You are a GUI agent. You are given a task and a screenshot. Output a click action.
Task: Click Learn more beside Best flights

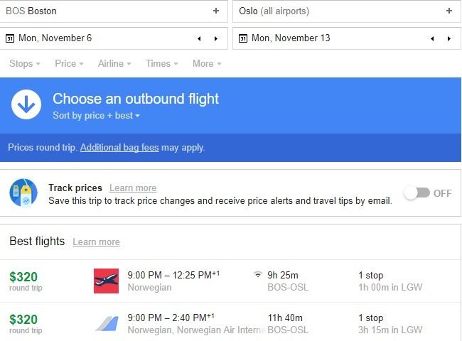[x=96, y=242]
